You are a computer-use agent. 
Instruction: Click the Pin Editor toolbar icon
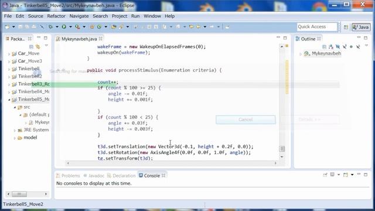point(227,27)
